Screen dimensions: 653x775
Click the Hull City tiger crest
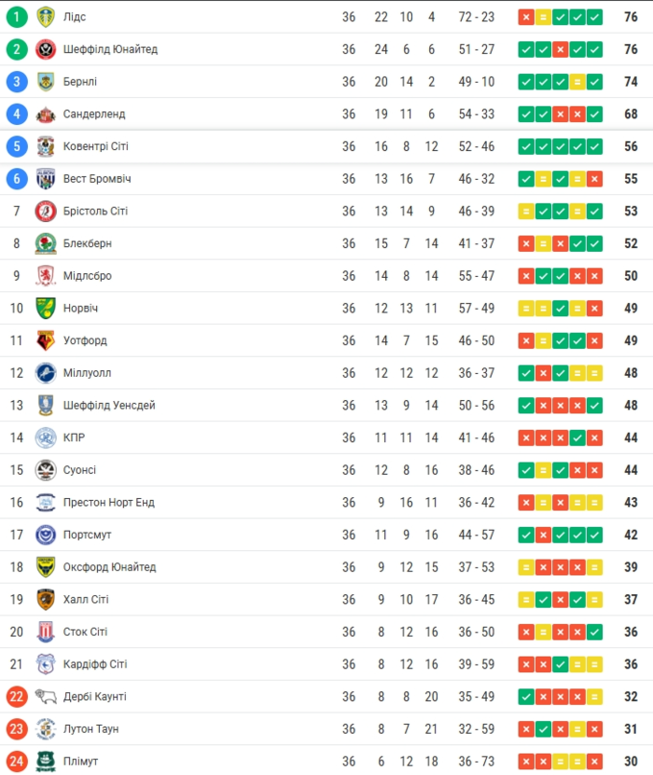(x=45, y=599)
